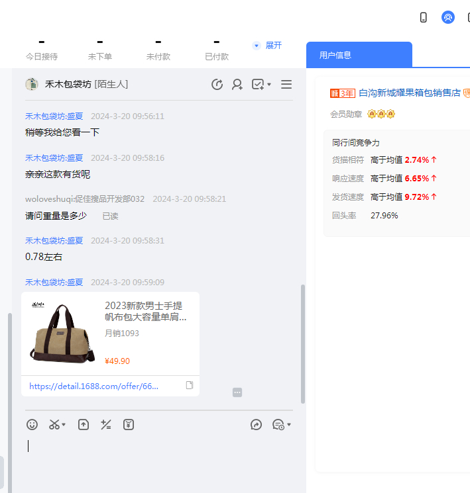Viewport: 470px width, 493px height.
Task: Expand the screenshot tool dropdown arrow
Action: (64, 426)
